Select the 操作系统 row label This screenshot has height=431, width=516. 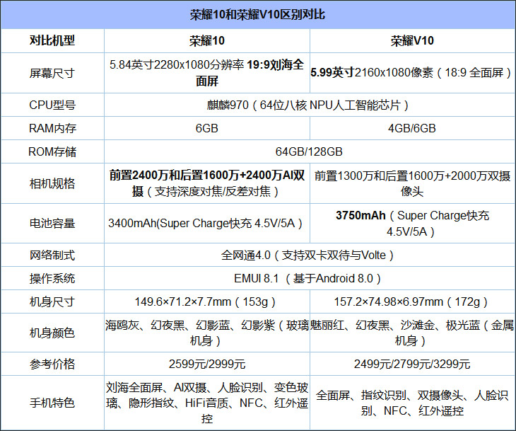(52, 278)
